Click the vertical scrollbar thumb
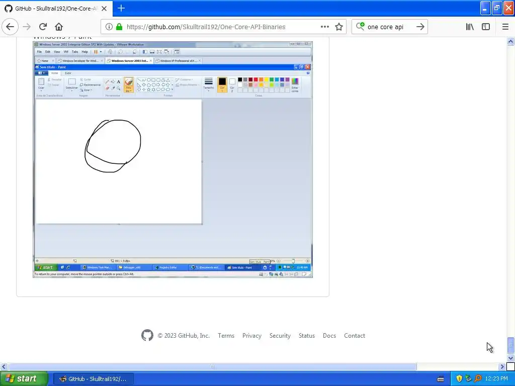Screen dimensions: 515x386 click(510, 345)
